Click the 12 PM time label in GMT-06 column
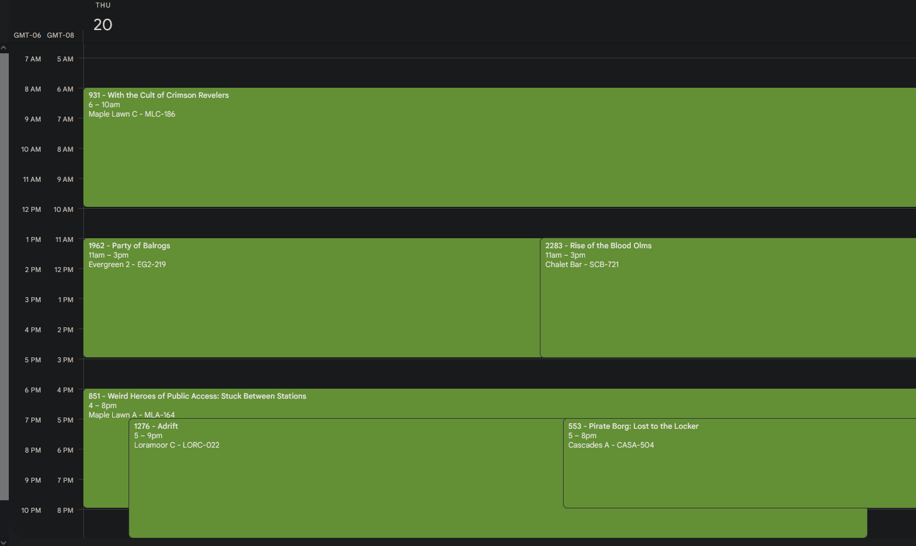 point(31,209)
